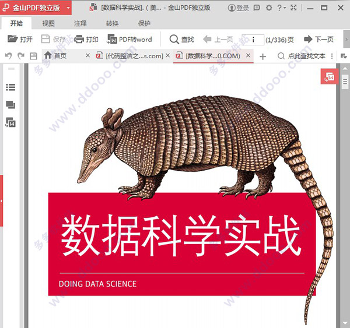Open the page thumbnails panel icon

(10, 105)
